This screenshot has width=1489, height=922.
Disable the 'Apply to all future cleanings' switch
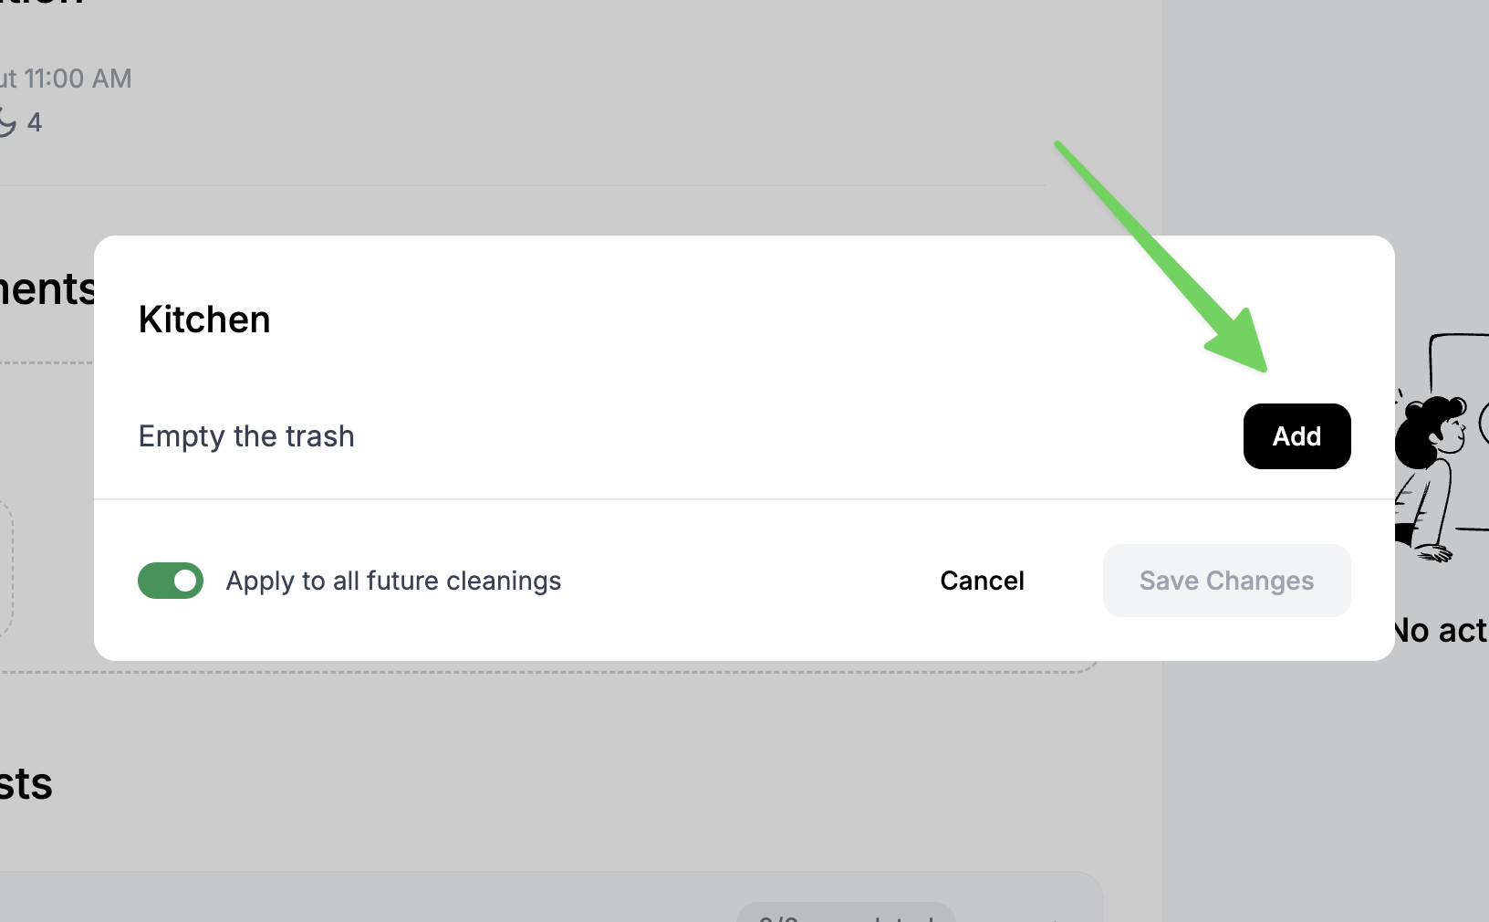click(171, 581)
